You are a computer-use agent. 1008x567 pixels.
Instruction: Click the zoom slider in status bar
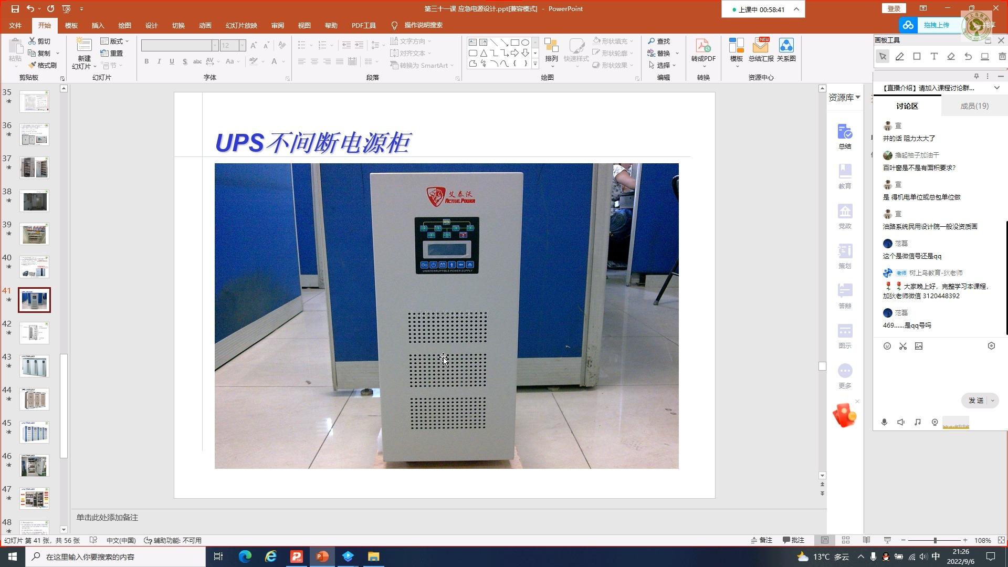934,540
